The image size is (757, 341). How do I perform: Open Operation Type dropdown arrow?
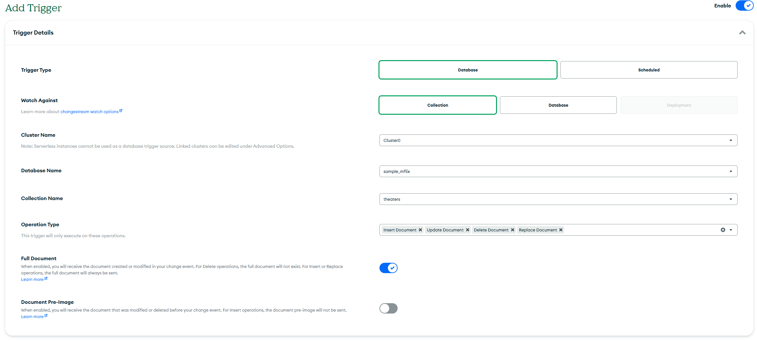coord(731,230)
